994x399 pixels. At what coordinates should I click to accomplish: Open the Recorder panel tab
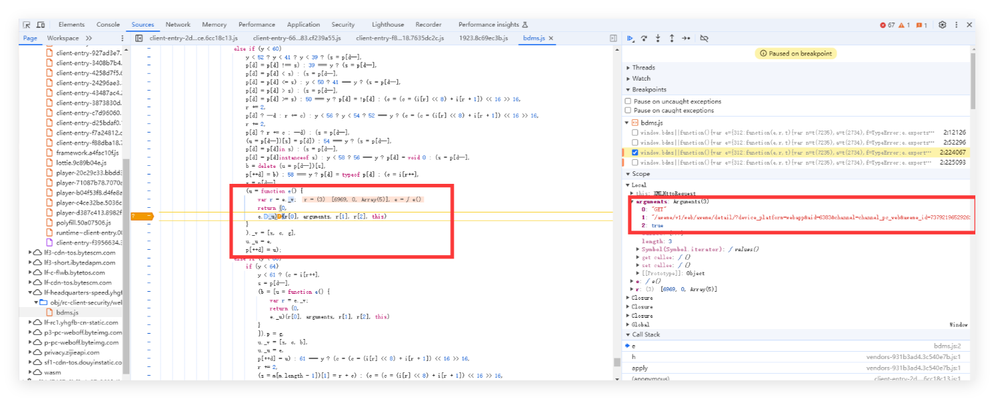(x=429, y=25)
